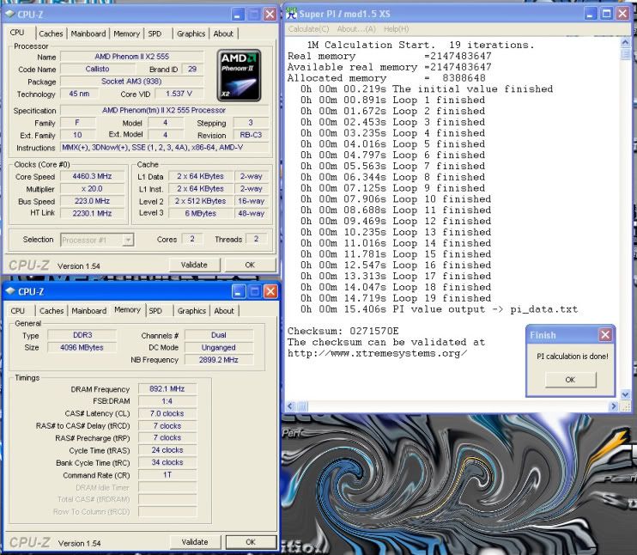Select SPD tab in lower CPU-Z window

pos(155,311)
